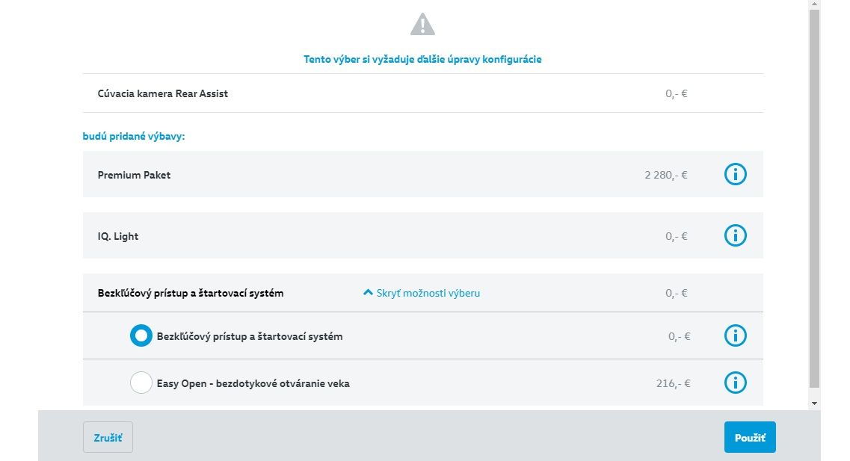The image size is (850, 461).
Task: Click Tento výber si vyžaduje heading text
Action: [422, 60]
